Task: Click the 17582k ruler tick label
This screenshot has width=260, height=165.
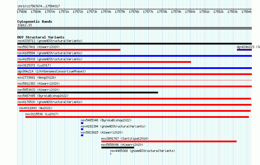Action: coord(219,12)
